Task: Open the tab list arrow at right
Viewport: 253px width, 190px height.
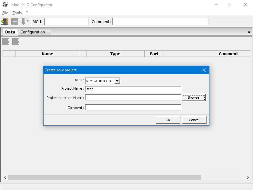Action: pyautogui.click(x=249, y=32)
